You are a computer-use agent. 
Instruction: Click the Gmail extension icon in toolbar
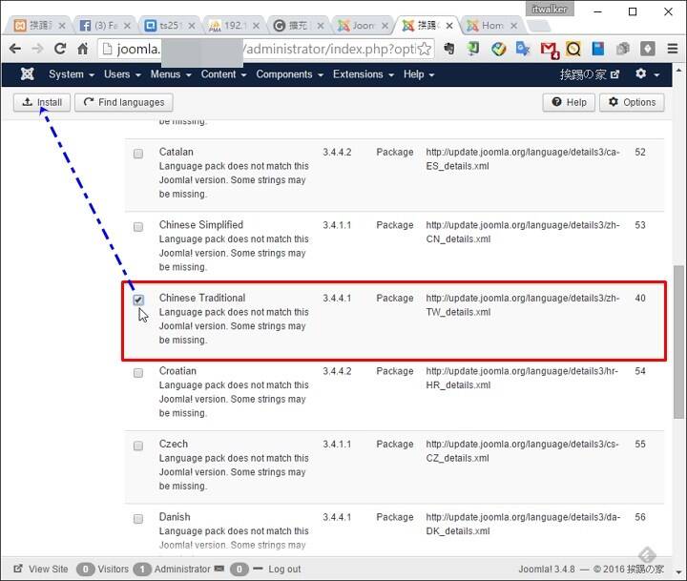(x=550, y=50)
